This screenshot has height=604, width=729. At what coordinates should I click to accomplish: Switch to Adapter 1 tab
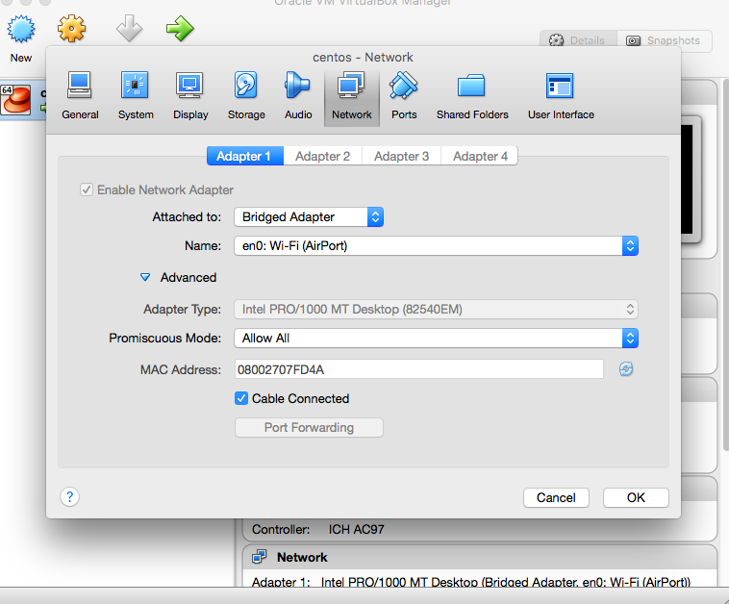pyautogui.click(x=244, y=156)
